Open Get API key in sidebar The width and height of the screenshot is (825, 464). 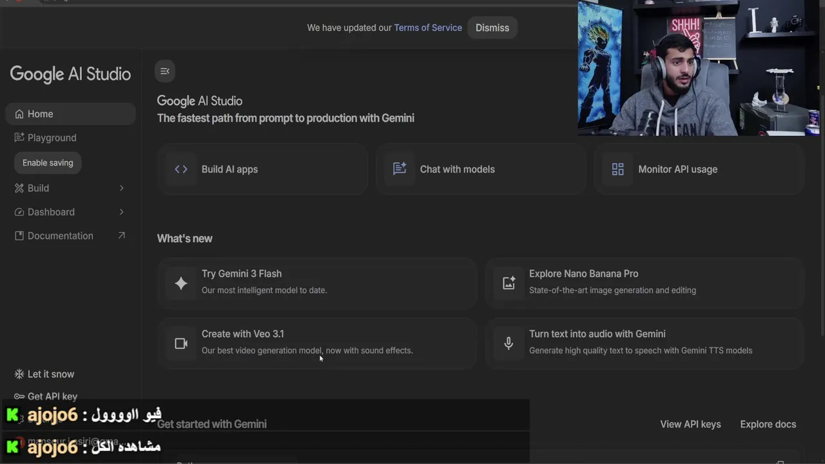coord(52,396)
